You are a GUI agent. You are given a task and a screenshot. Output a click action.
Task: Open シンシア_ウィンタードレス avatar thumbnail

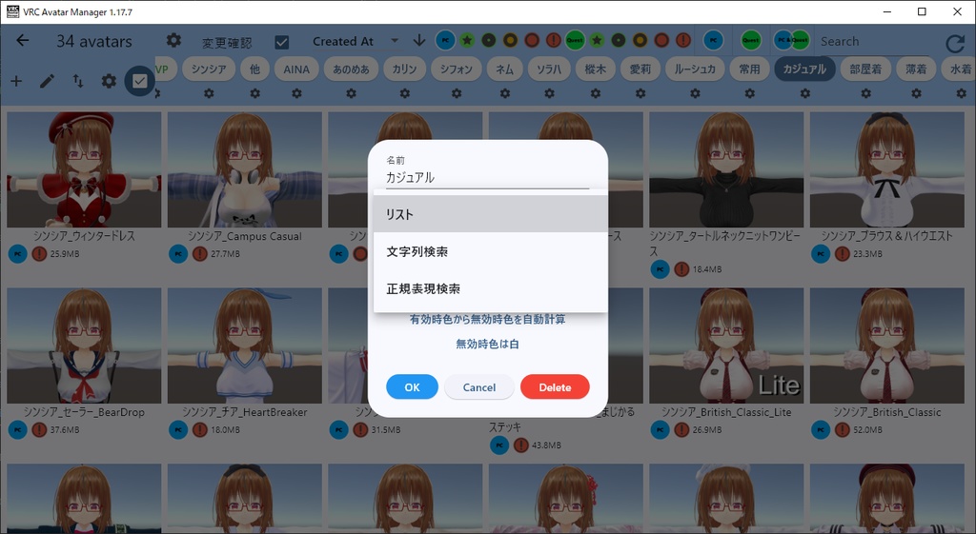tap(84, 169)
